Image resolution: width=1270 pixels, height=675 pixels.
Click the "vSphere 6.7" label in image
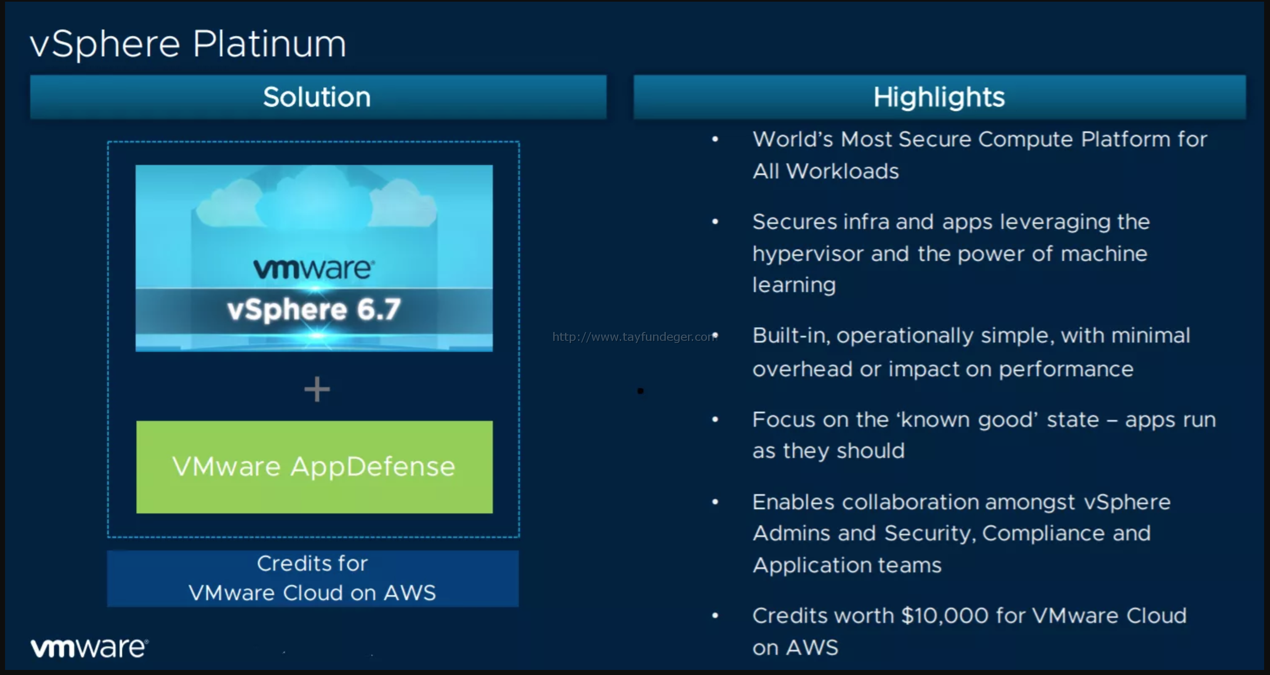click(314, 310)
